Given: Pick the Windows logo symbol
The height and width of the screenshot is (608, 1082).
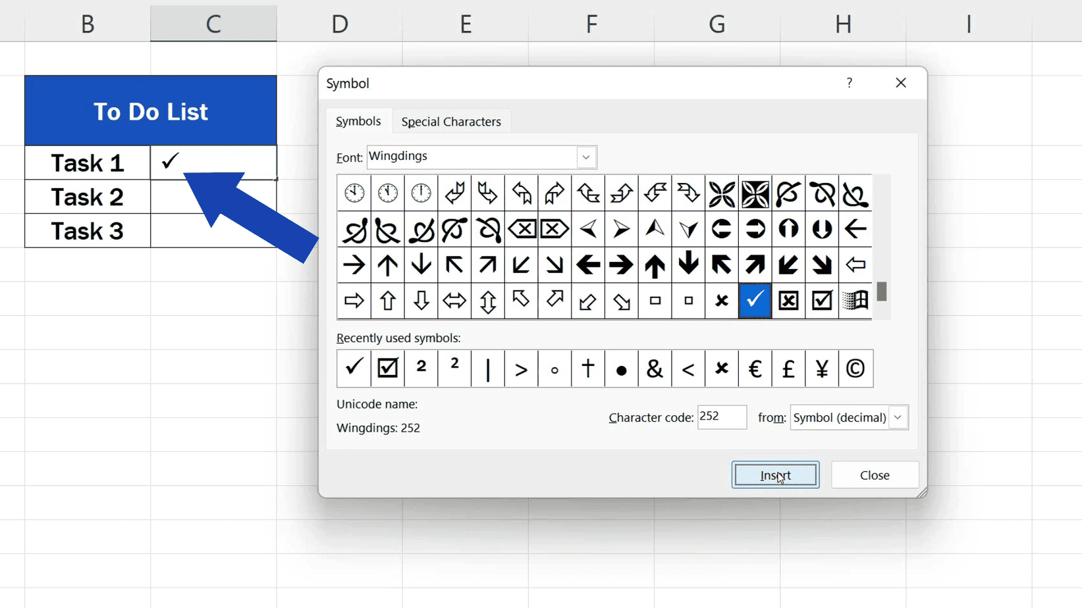Looking at the screenshot, I should point(855,301).
